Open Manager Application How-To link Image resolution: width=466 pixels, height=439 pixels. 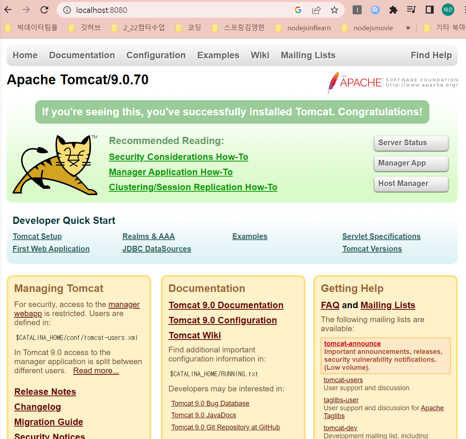point(171,172)
